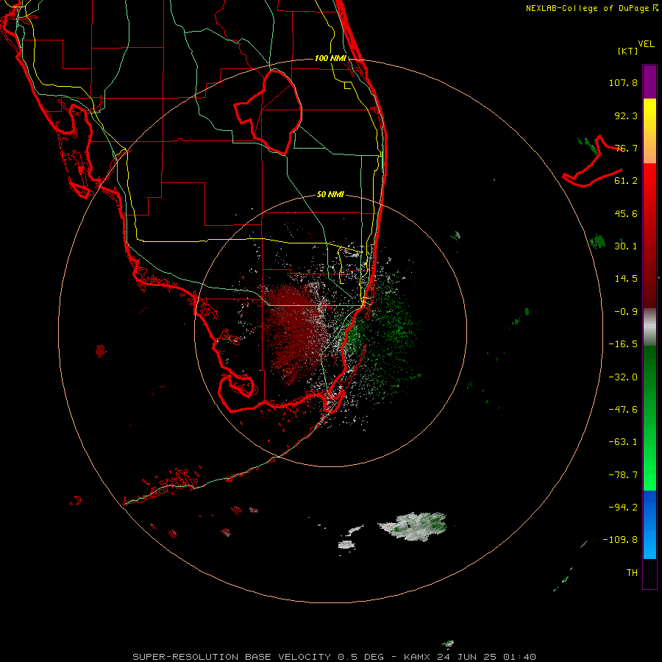Select the 76.7 scale value

[x=626, y=148]
